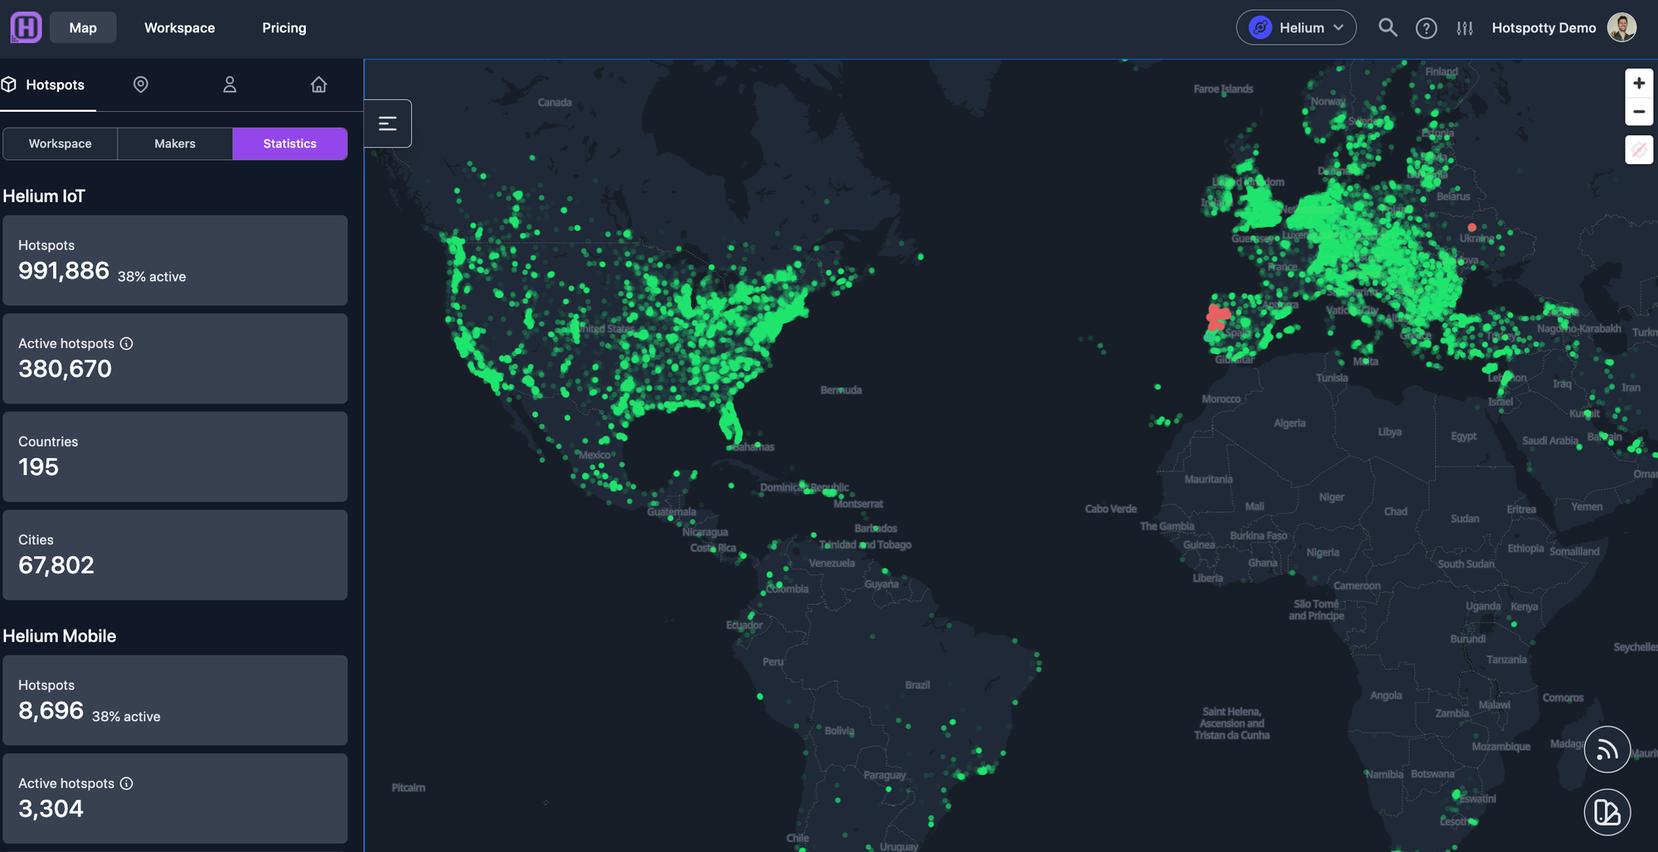Viewport: 1658px width, 852px height.
Task: Click the IoT Hotspots 991,886 card
Action: (x=175, y=260)
